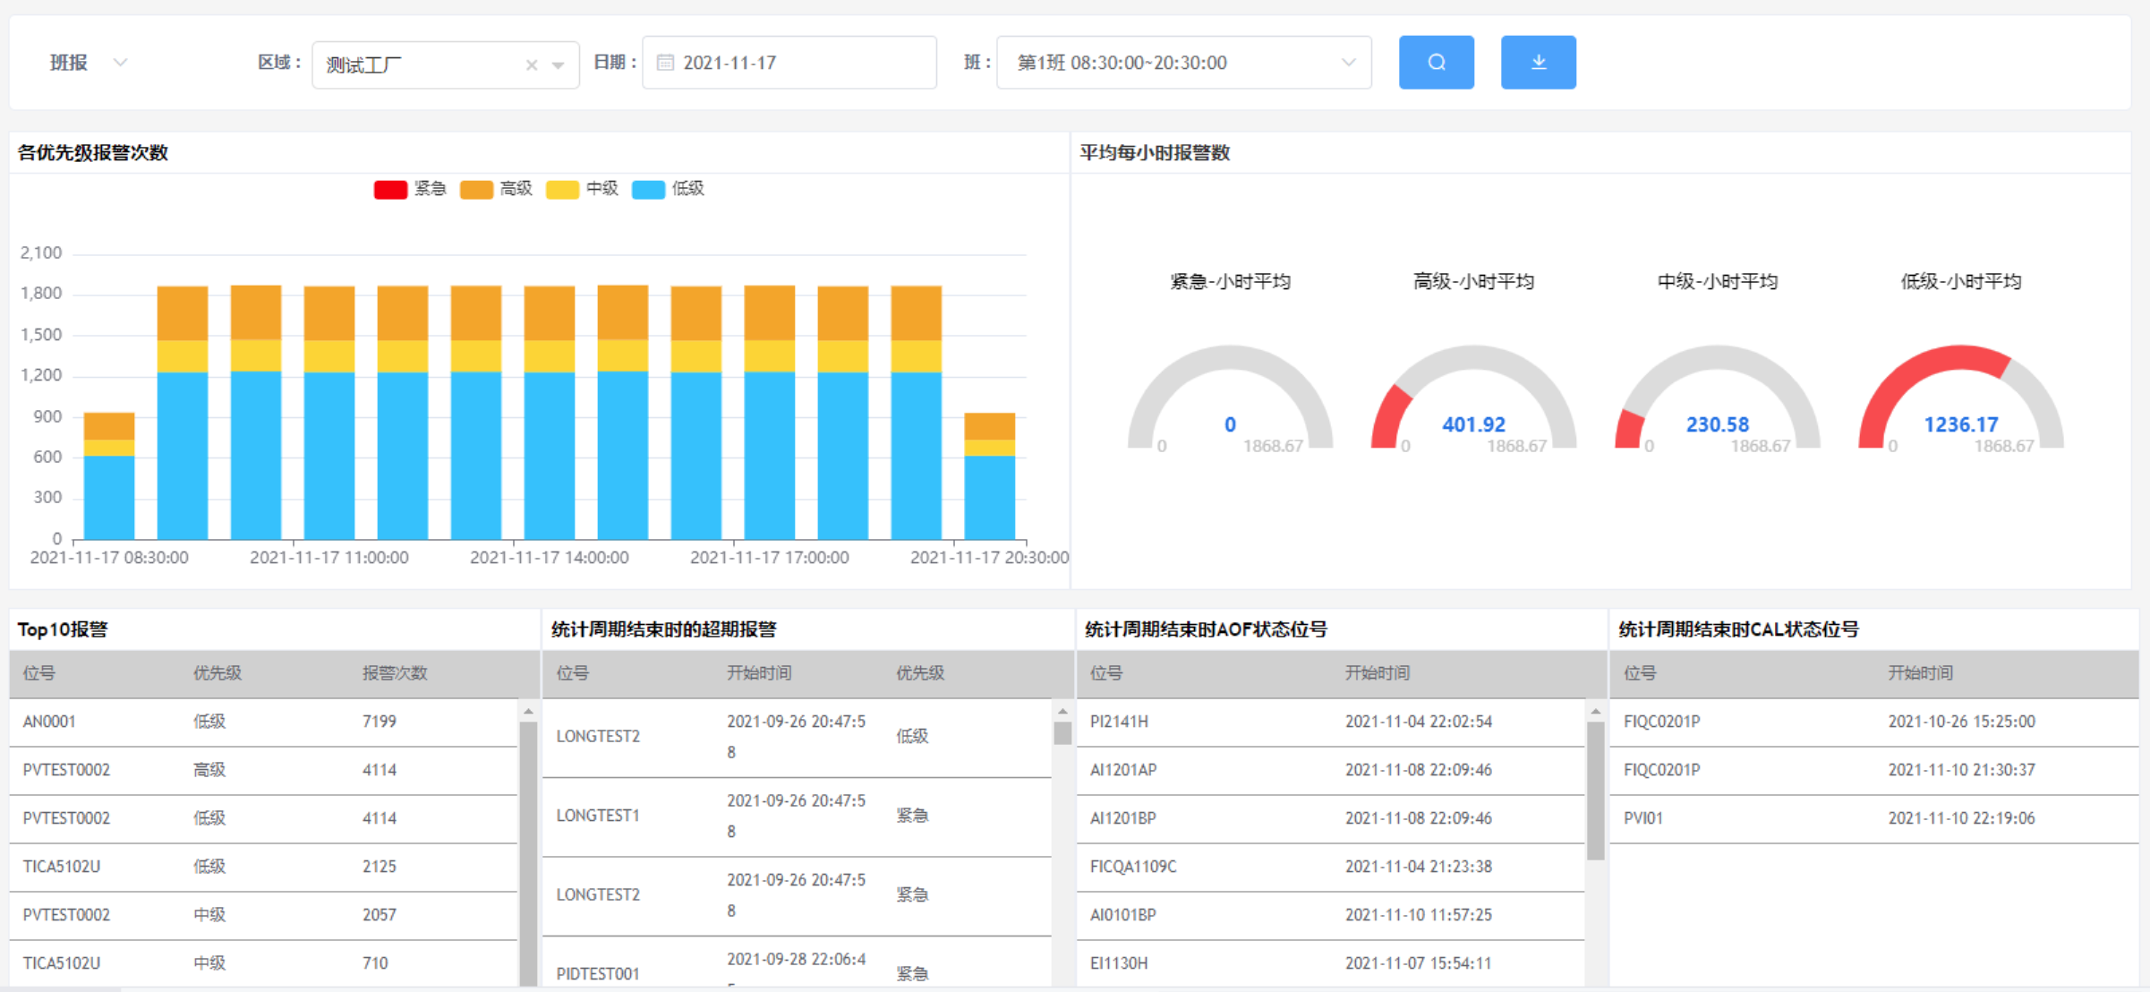2150x992 pixels.
Task: Select AI0101BP in AOF table
Action: [x=1330, y=916]
